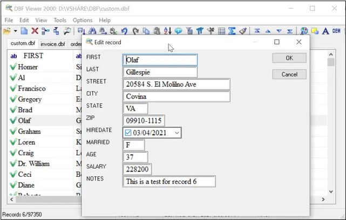The width and height of the screenshot is (346, 220).
Task: Click the LAST field containing Gillespie
Action: [x=160, y=72]
